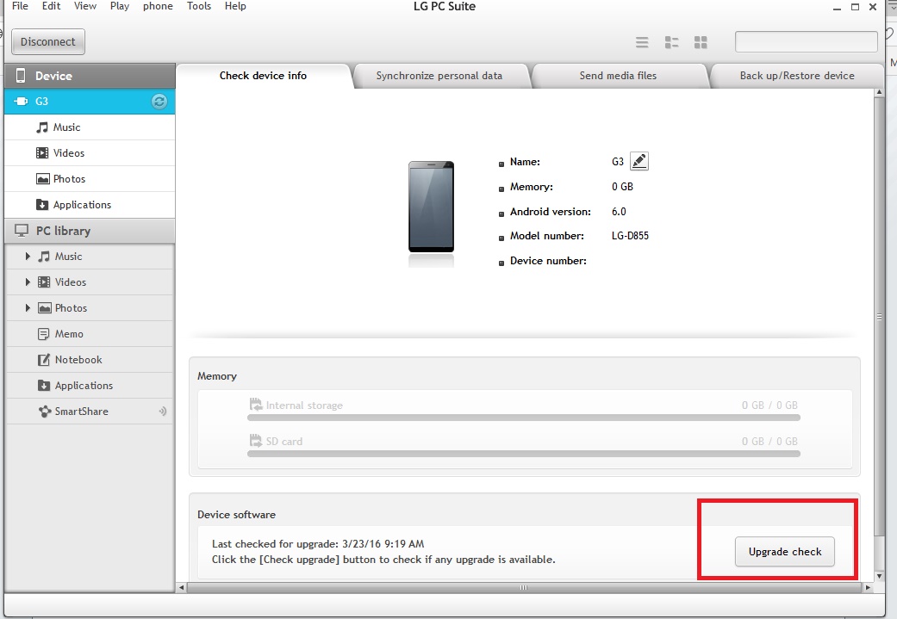
Task: Open the View menu
Action: click(x=84, y=6)
